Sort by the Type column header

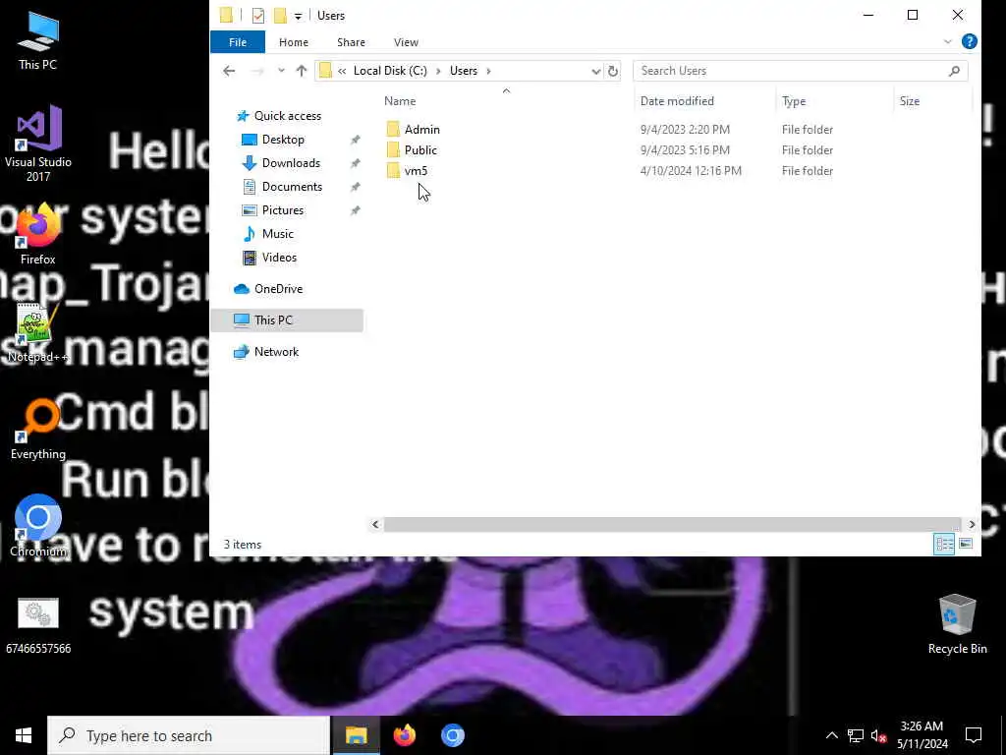(794, 101)
